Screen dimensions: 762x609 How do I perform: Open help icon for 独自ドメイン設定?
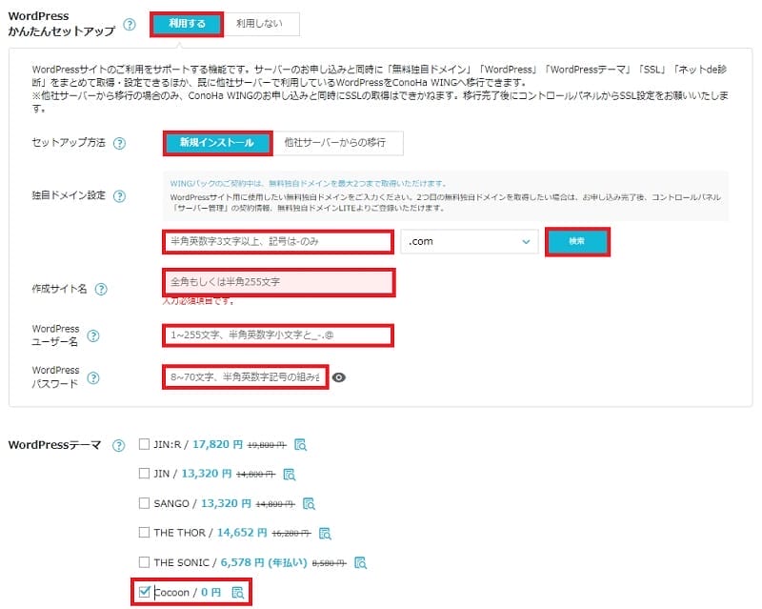coord(120,196)
